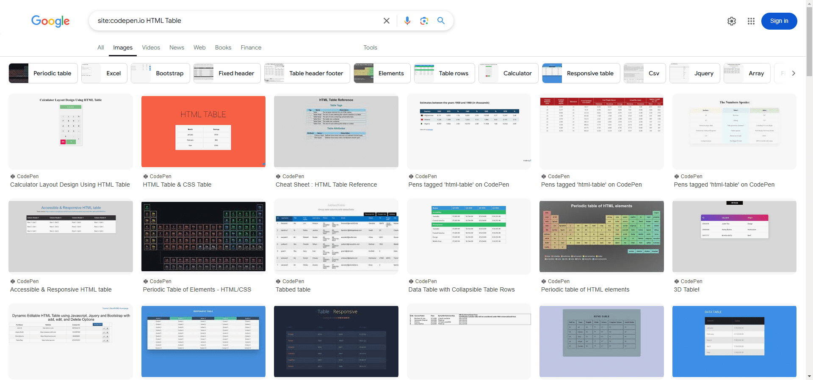Screen dimensions: 813x380
Task: Open the dark Periodic Table of Elements thumbnail
Action: [x=203, y=237]
